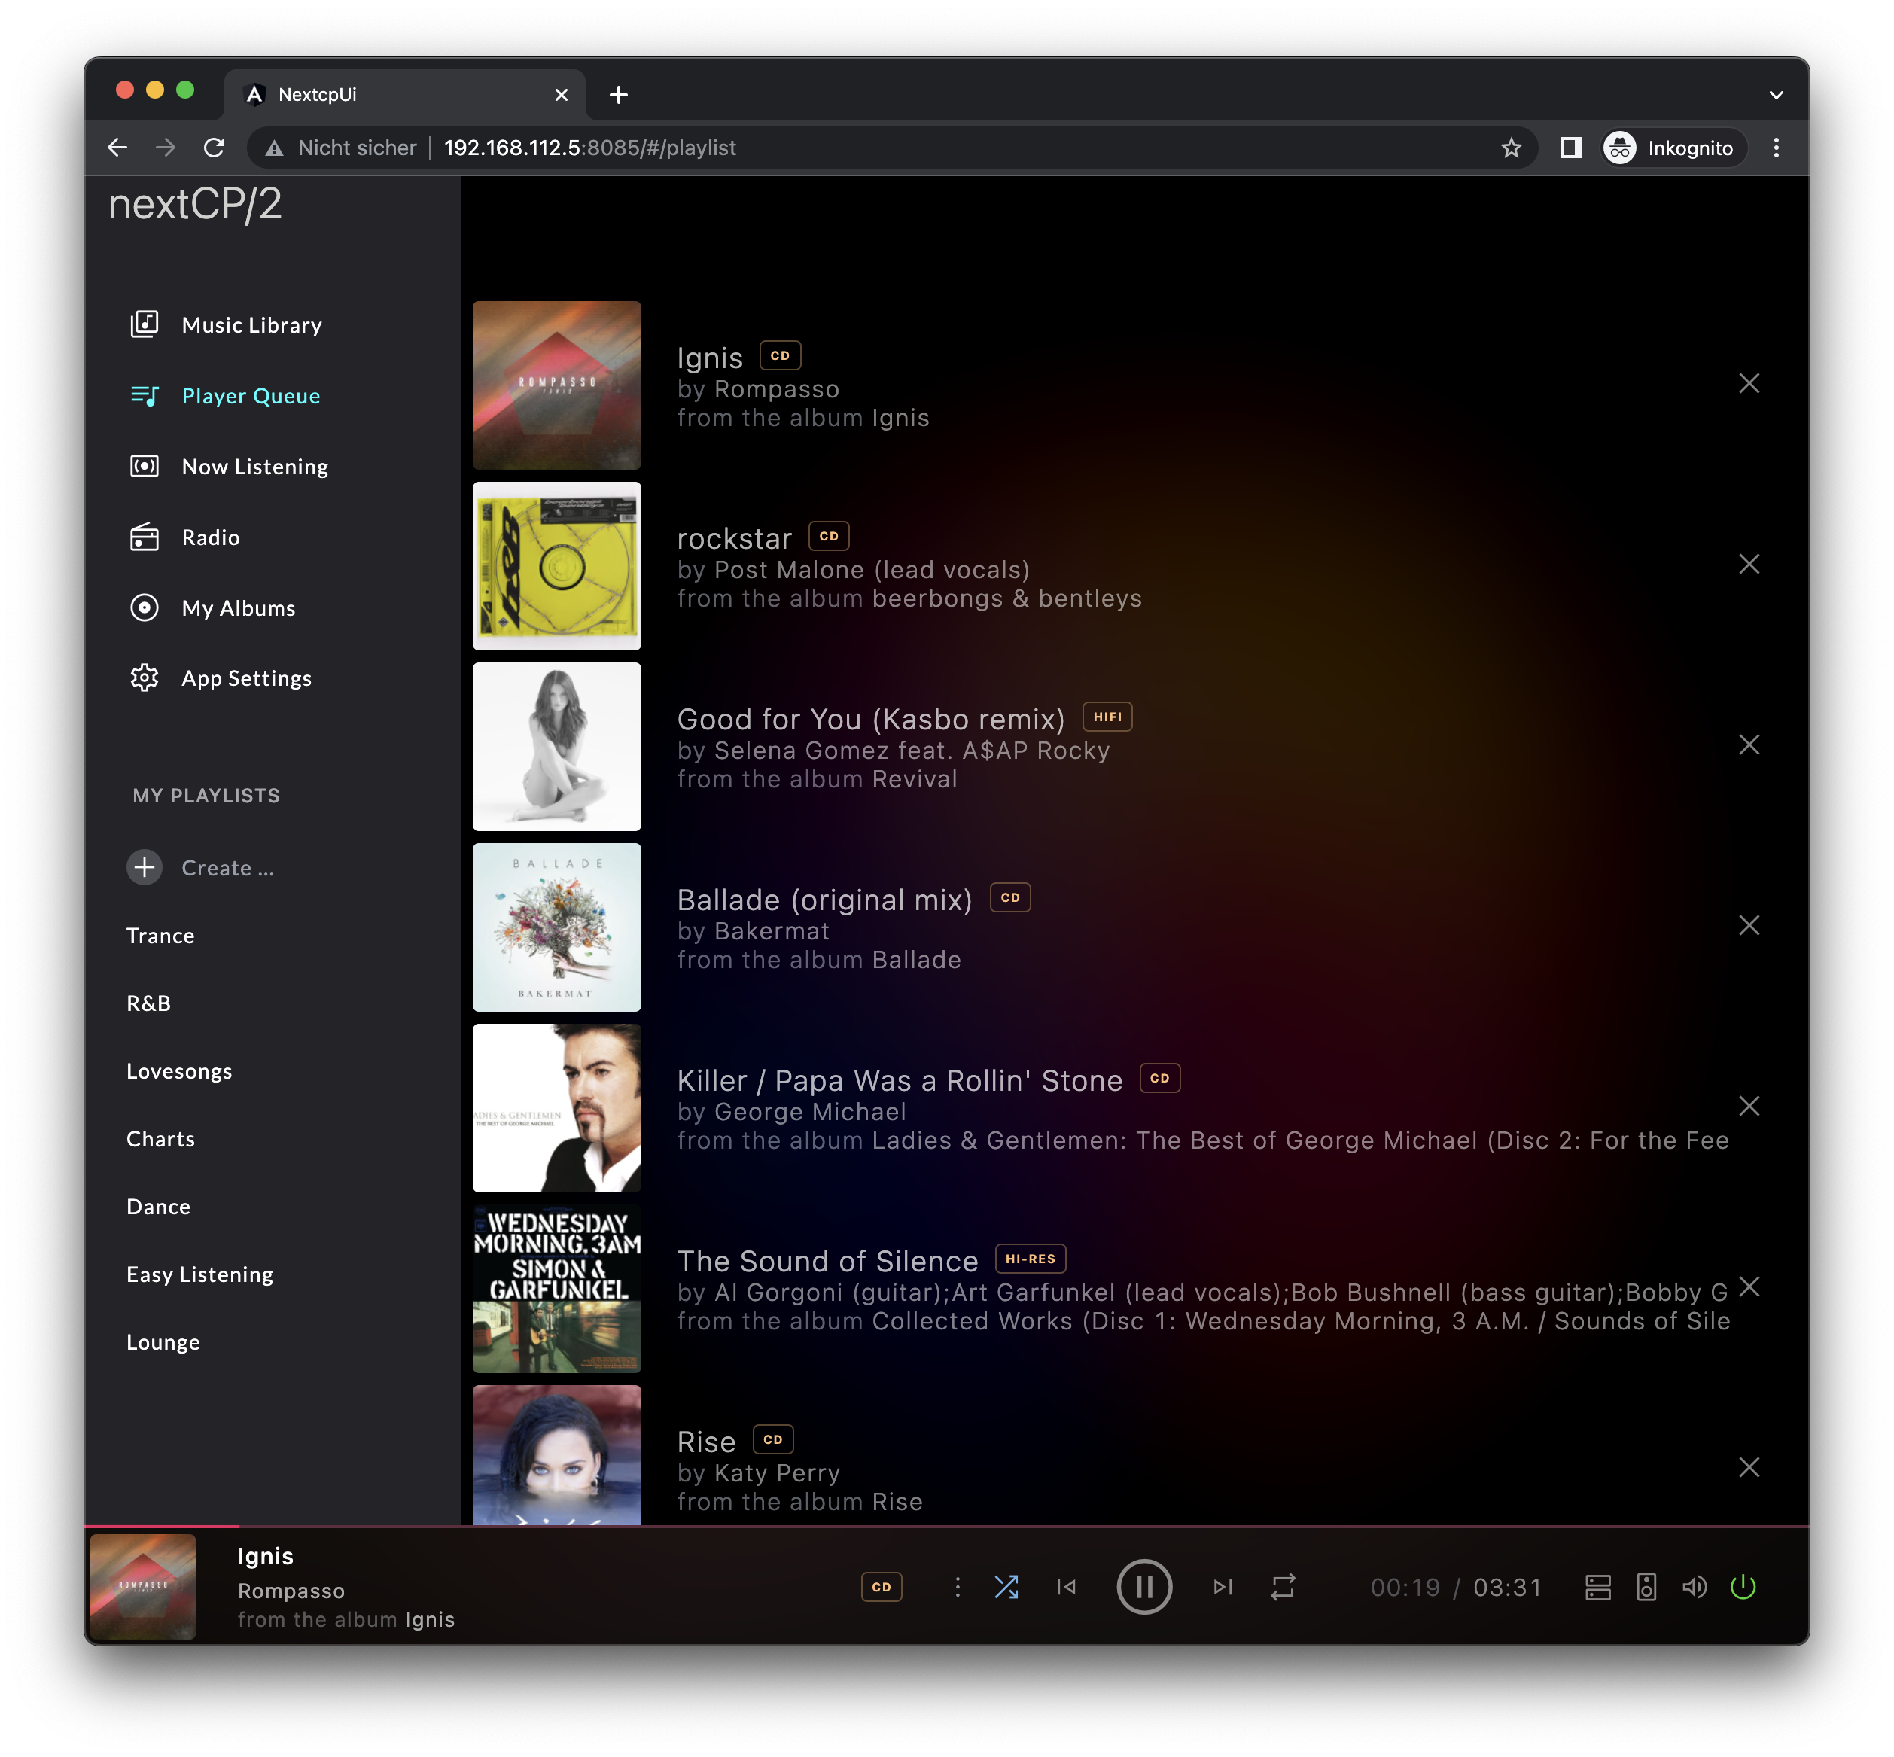Click the Music Library sidebar icon
1894x1757 pixels.
145,324
